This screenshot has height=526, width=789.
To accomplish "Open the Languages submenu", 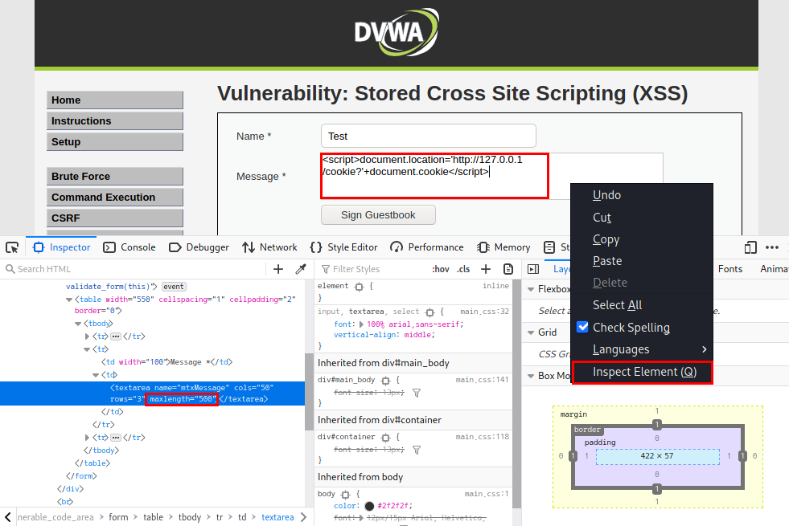I will tap(642, 349).
